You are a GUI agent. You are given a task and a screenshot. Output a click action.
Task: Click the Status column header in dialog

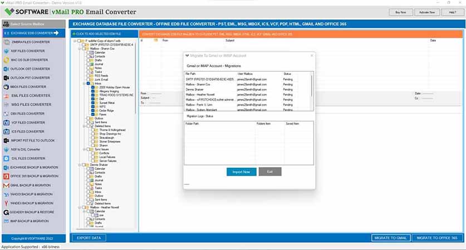pos(287,74)
